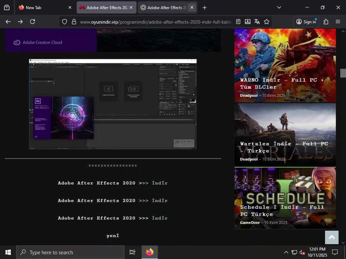Show hidden system tray icons
Image resolution: width=346 pixels, height=259 pixels.
pos(286,252)
